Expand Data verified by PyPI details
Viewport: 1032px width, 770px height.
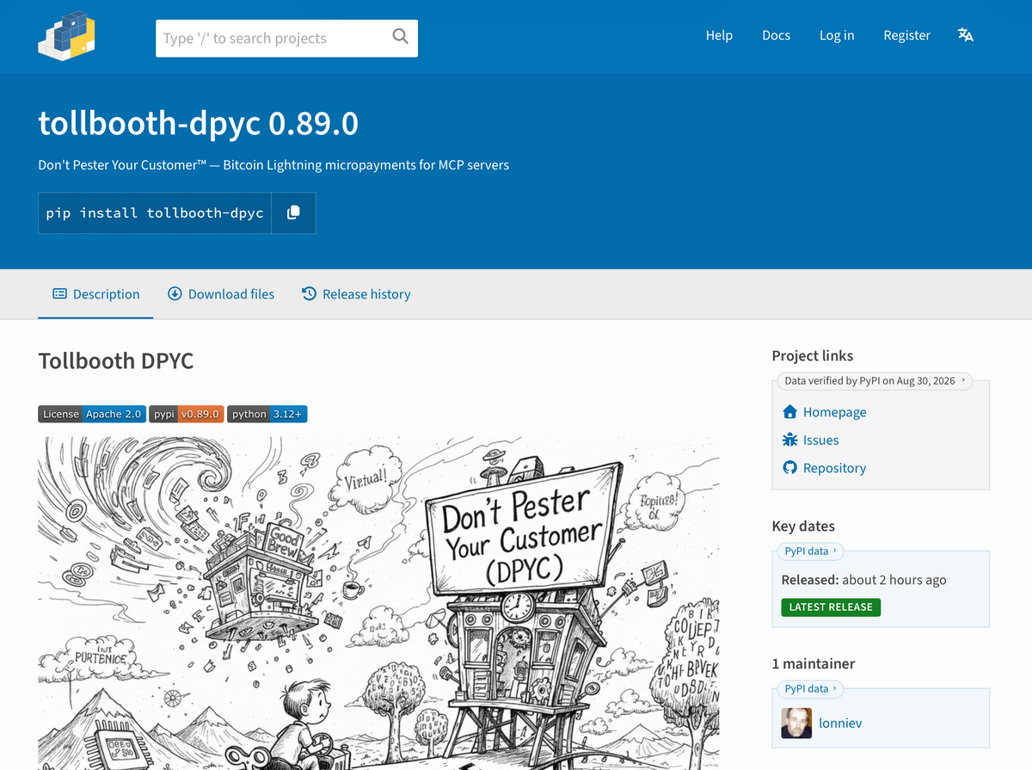[875, 380]
